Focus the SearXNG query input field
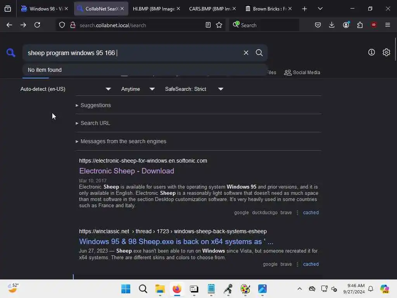Screen dimensions: 397x298 coord(132,53)
